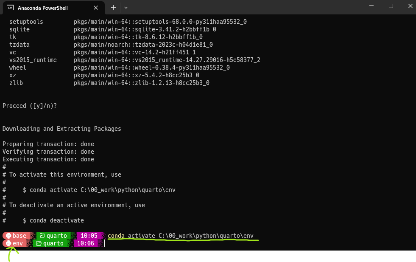Click the 10:06 timestamp segment
This screenshot has width=416, height=262.
coord(85,243)
